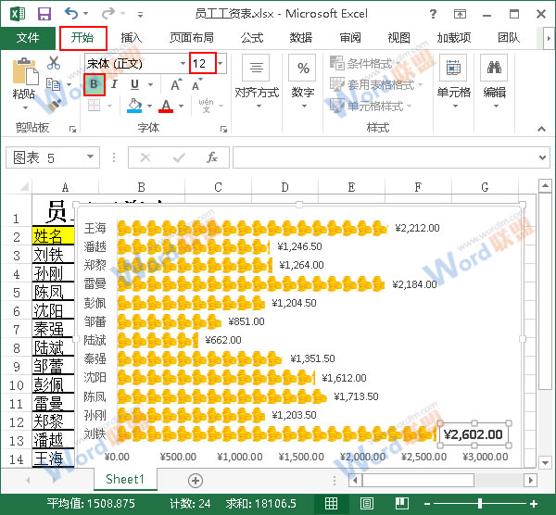The image size is (556, 515).
Task: Open Name Box dropdown arrow
Action: click(x=90, y=157)
